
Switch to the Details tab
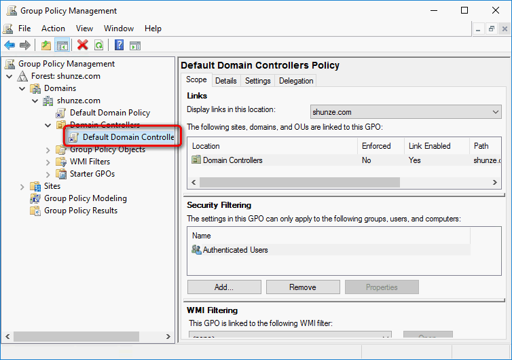[226, 81]
